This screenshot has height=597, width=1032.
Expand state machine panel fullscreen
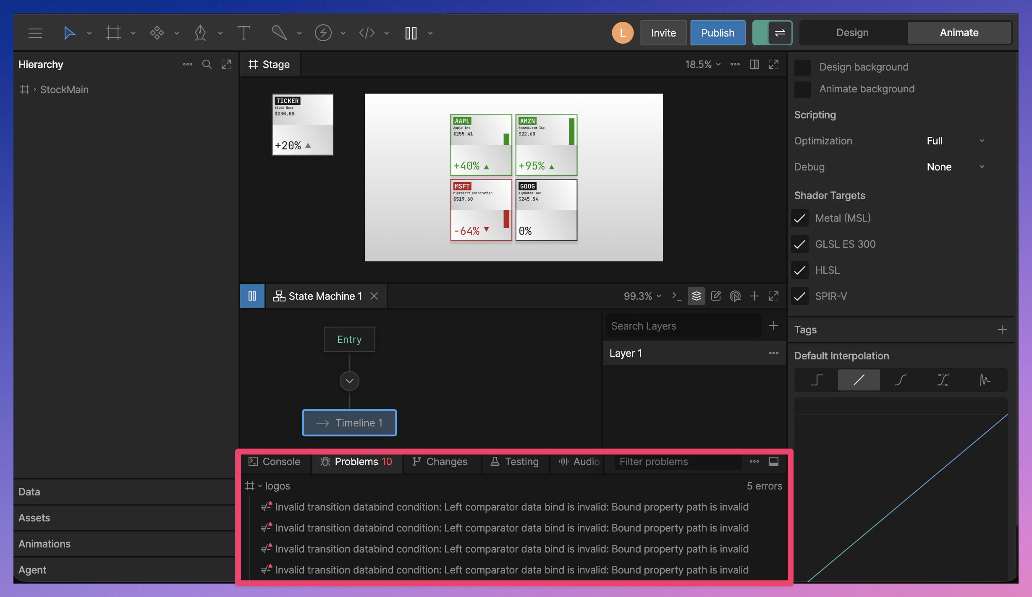click(x=773, y=296)
